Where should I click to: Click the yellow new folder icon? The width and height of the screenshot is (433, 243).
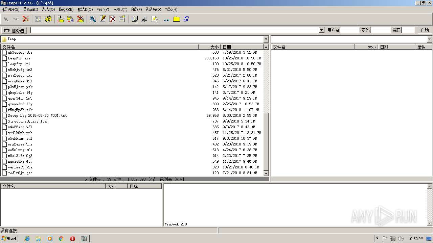click(x=176, y=19)
